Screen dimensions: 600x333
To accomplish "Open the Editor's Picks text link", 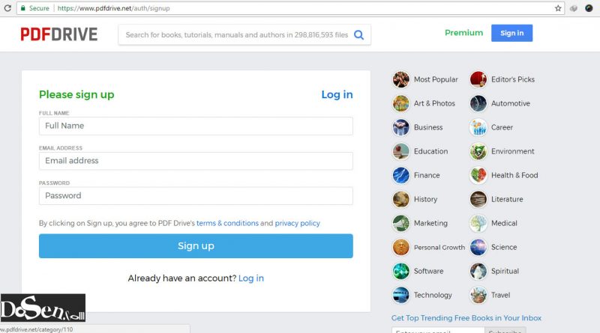I will point(513,79).
